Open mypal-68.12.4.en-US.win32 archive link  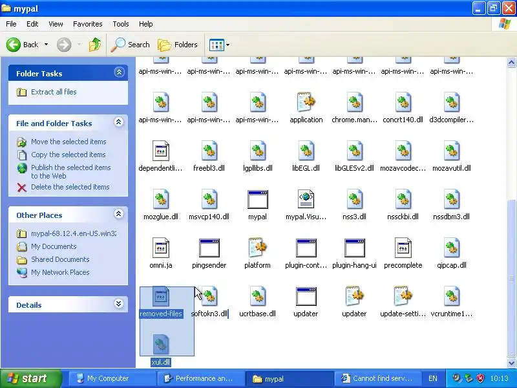pyautogui.click(x=74, y=233)
